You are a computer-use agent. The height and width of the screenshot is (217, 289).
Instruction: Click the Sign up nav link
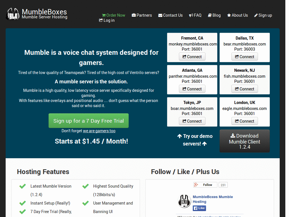263,15
